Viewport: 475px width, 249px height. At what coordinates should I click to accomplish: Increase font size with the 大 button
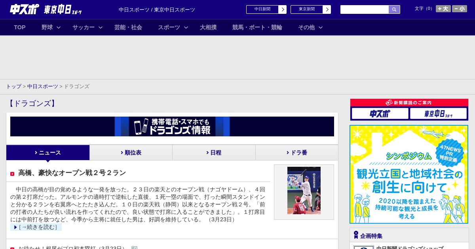click(443, 9)
